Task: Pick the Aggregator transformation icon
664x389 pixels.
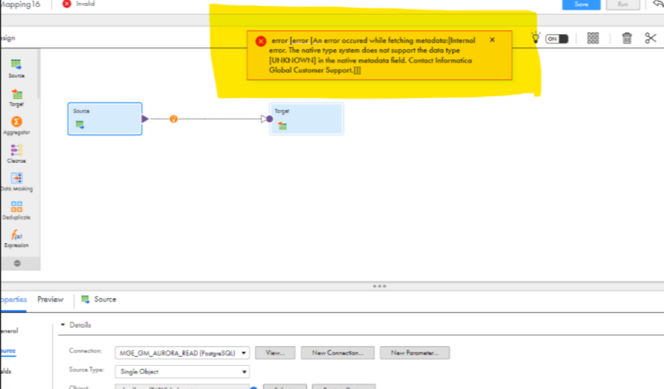Action: 16,122
